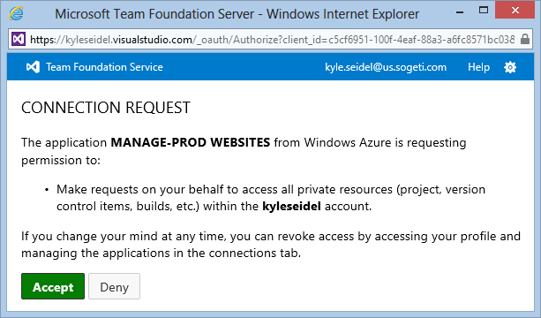Click the window title bar text
541x318 pixels.
click(x=237, y=14)
